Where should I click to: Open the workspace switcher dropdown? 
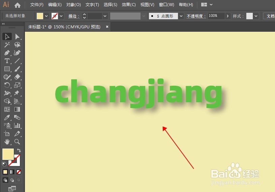point(211,5)
